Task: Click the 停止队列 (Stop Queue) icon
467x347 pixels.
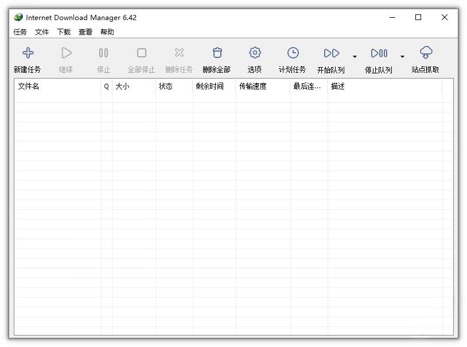Action: pyautogui.click(x=379, y=52)
